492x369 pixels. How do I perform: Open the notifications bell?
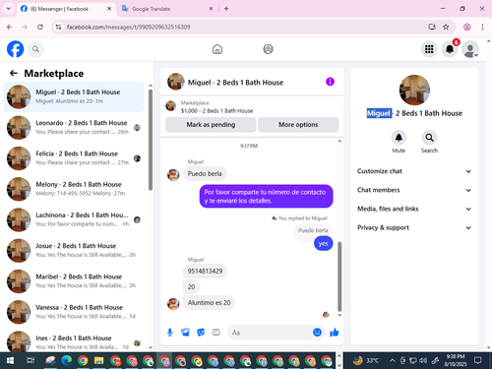tap(450, 49)
